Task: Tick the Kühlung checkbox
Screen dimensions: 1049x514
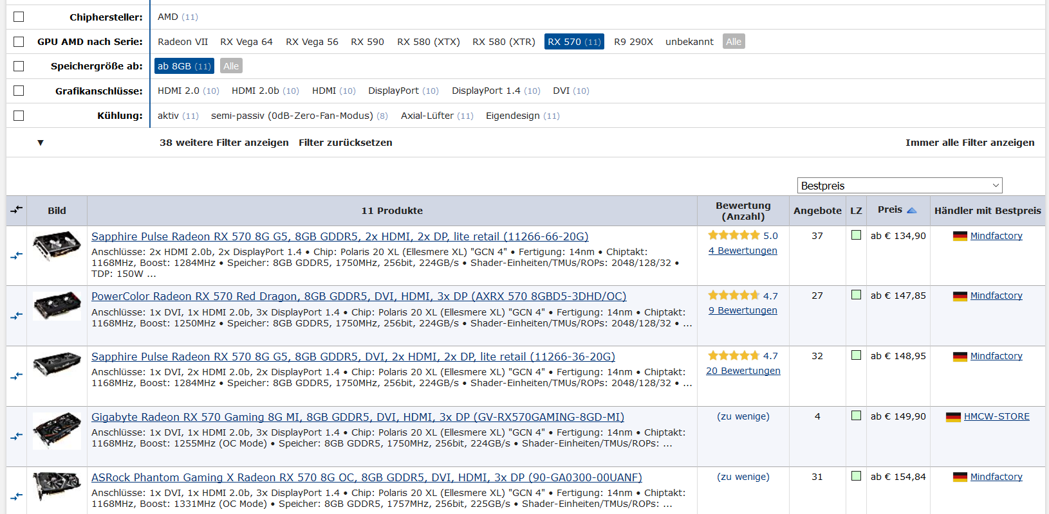Action: coord(19,116)
